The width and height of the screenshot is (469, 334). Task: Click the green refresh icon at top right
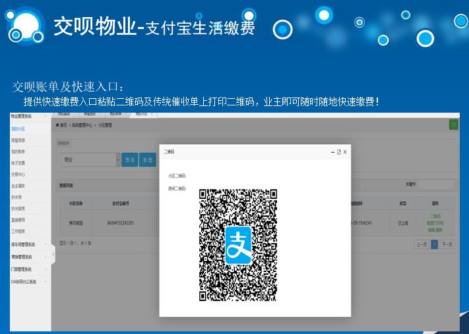tap(453, 125)
